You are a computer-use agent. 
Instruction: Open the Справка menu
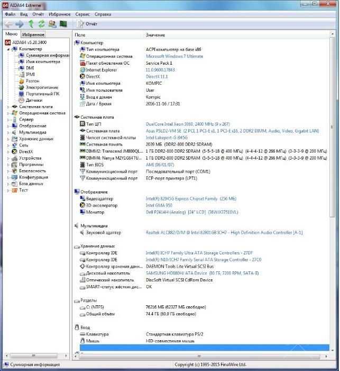pyautogui.click(x=103, y=14)
